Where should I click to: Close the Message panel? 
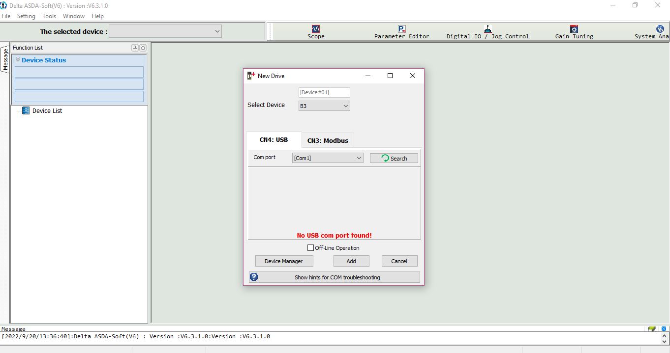coord(664,329)
